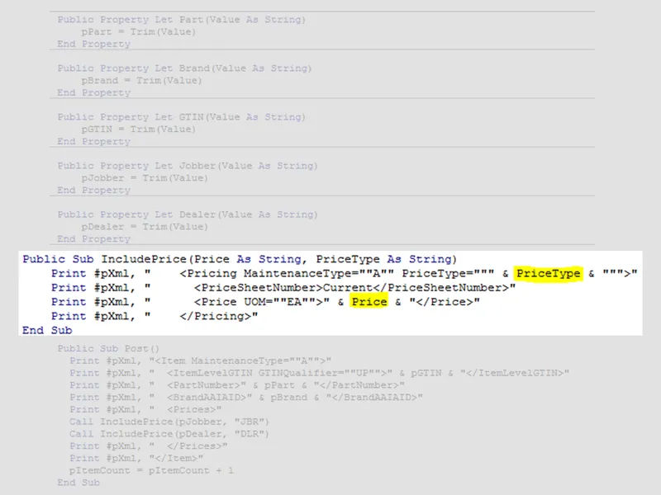
Task: Click the BrandAAIAID print statement
Action: [x=246, y=397]
